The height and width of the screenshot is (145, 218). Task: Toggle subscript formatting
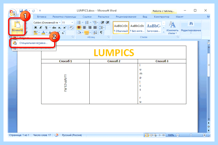pos(59,28)
